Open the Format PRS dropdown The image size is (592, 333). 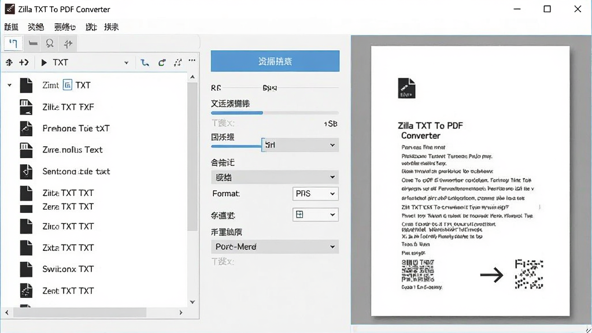coord(315,194)
